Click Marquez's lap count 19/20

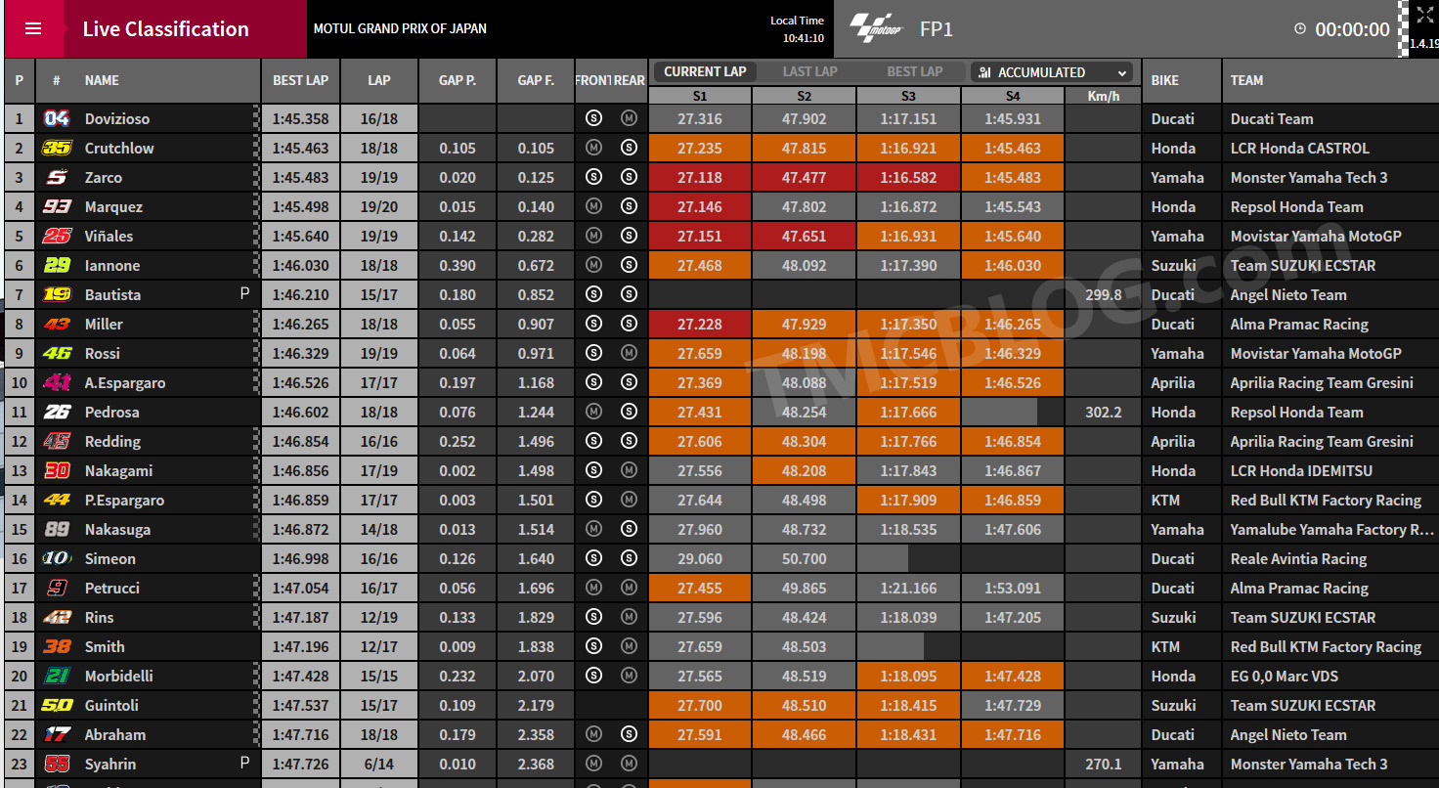[379, 206]
